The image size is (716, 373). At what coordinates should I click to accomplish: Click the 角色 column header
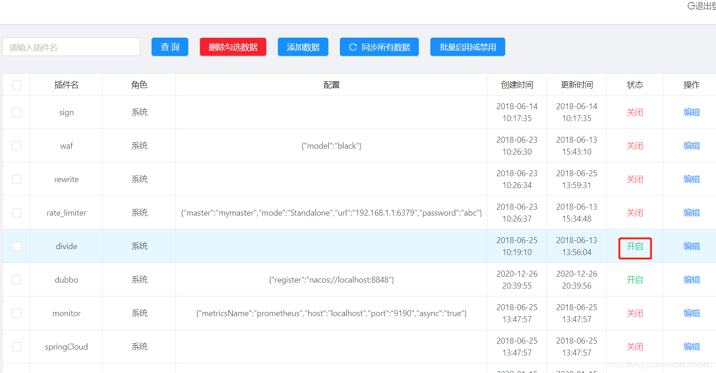[x=139, y=85]
